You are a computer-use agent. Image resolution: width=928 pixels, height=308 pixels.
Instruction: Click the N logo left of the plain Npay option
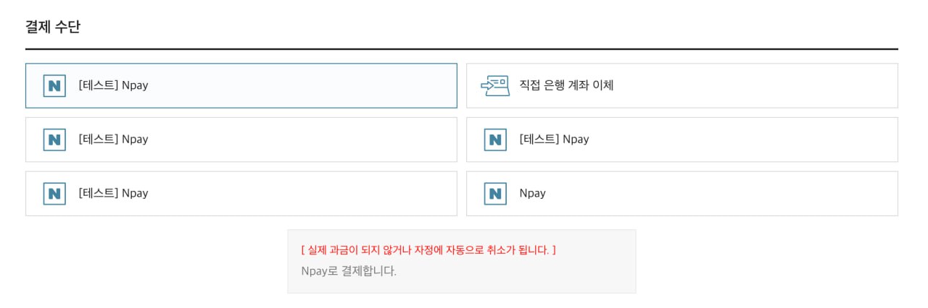(x=54, y=193)
